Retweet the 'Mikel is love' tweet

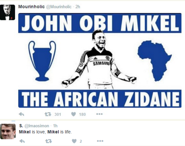[x=48, y=141]
